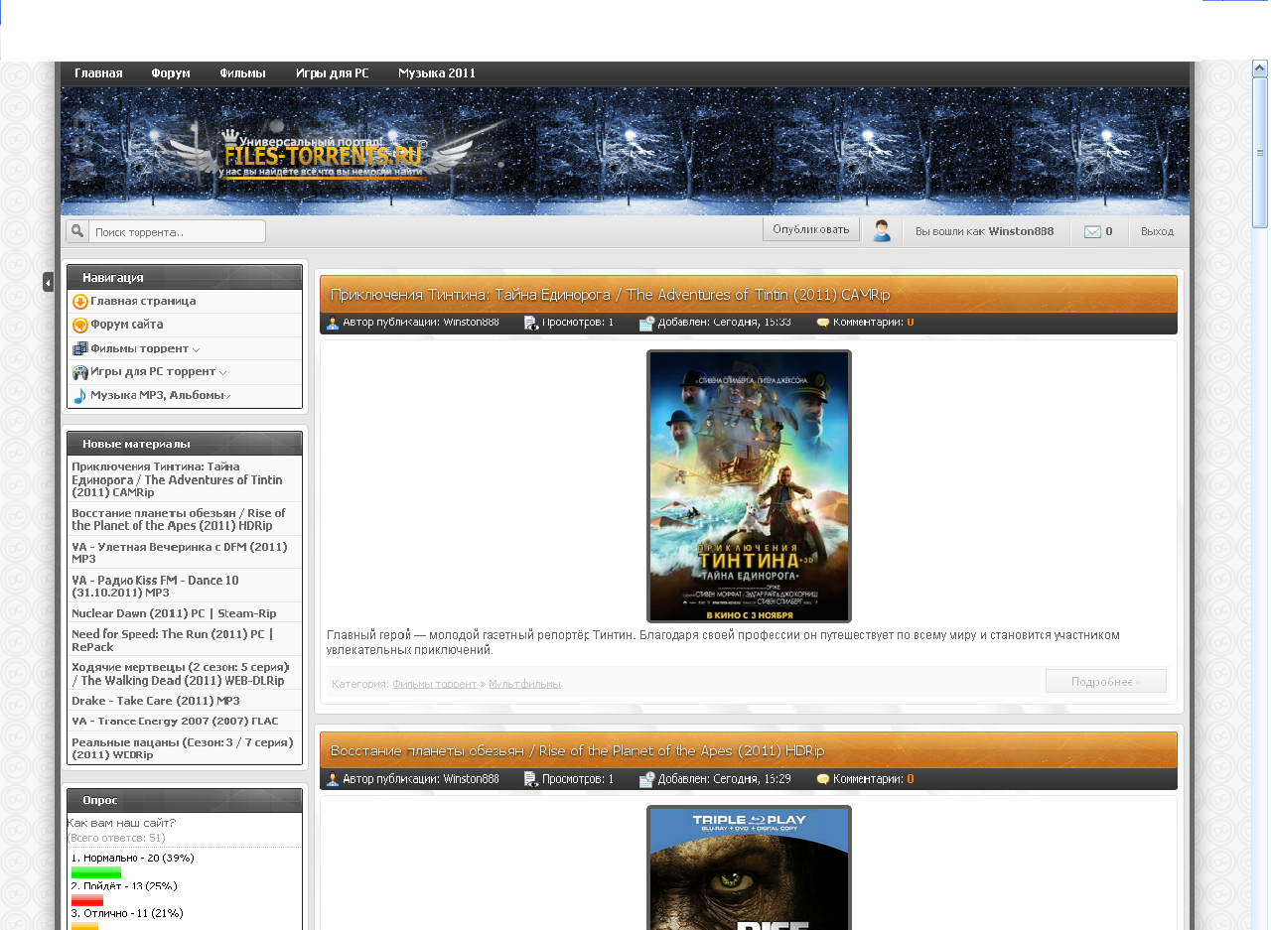This screenshot has width=1271, height=930.
Task: Collapse the left sidebar with arrow toggle
Action: (48, 282)
